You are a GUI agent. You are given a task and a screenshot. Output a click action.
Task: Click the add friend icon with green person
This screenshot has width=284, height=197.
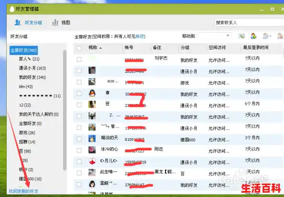253,36
